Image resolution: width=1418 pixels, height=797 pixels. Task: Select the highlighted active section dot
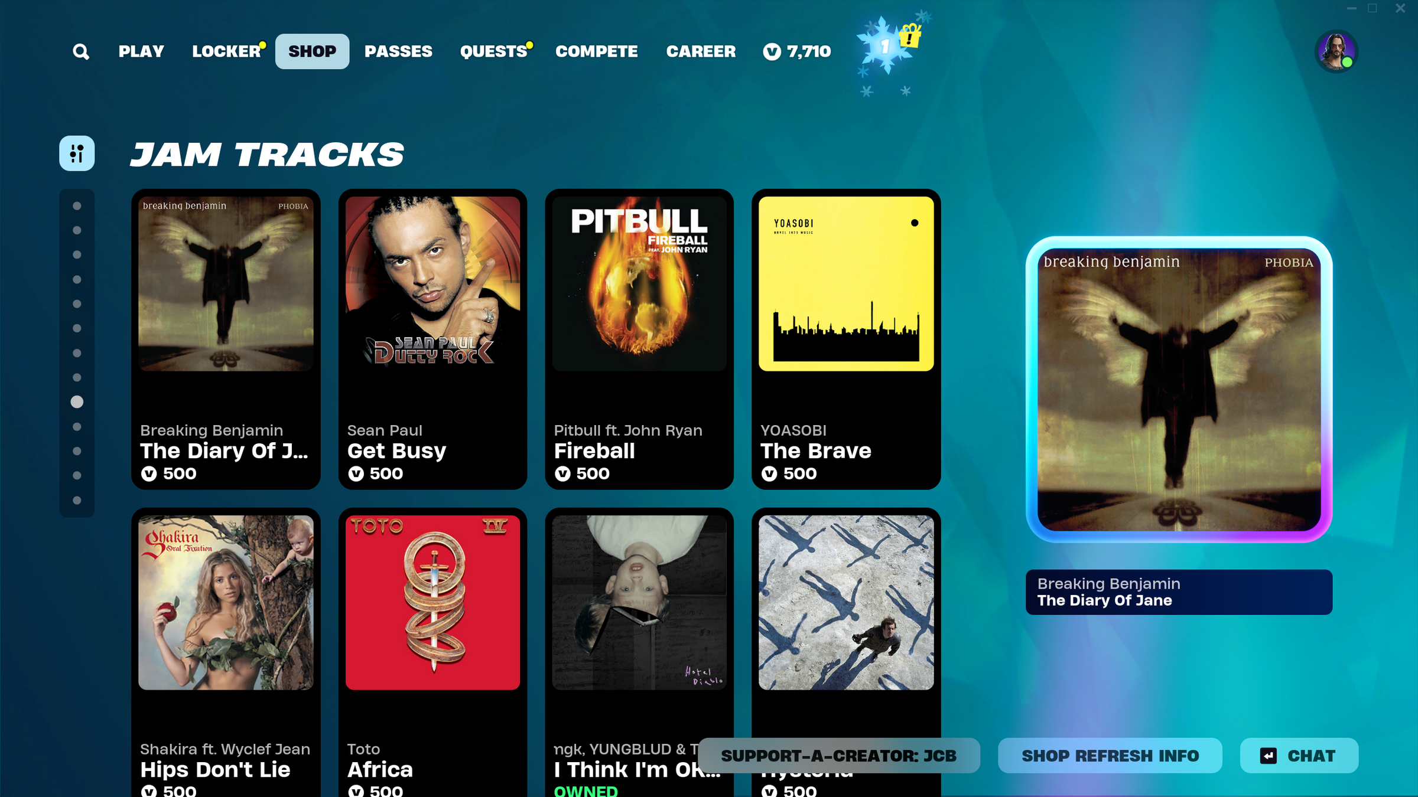pos(77,402)
